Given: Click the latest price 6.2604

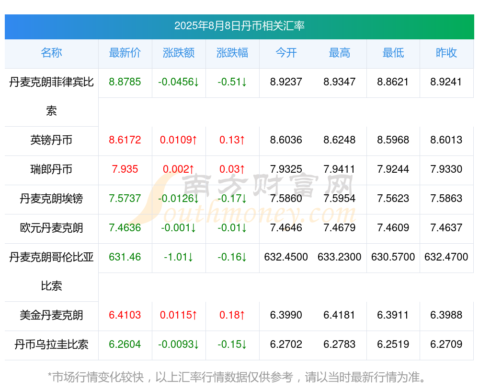Looking at the screenshot, I should tap(125, 344).
